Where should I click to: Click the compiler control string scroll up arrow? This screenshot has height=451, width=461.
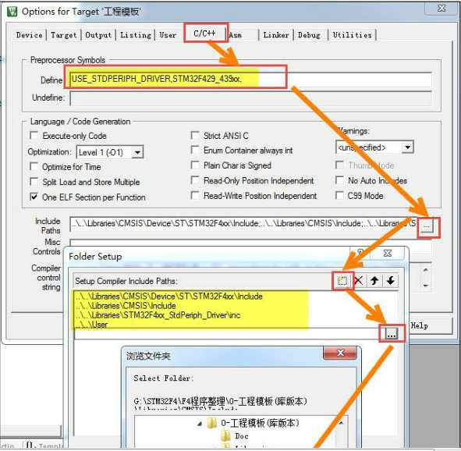pos(425,270)
